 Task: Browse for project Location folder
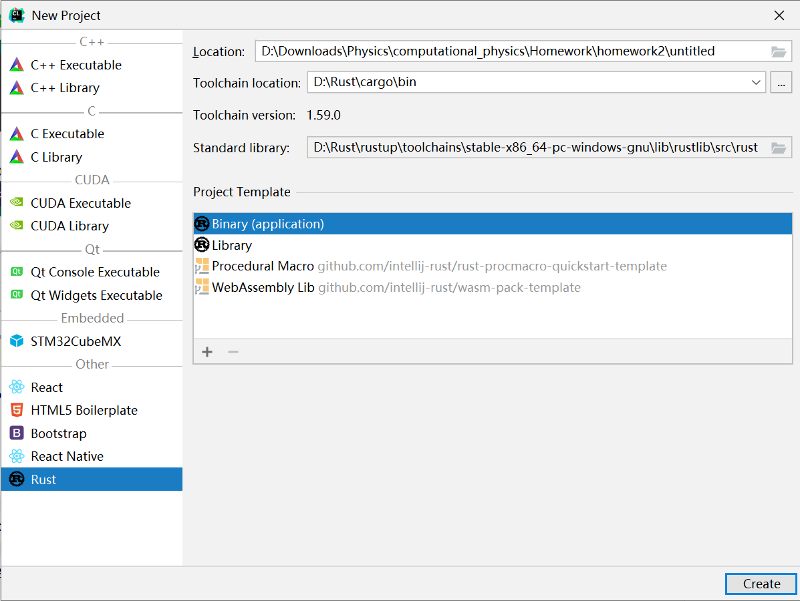tap(778, 51)
